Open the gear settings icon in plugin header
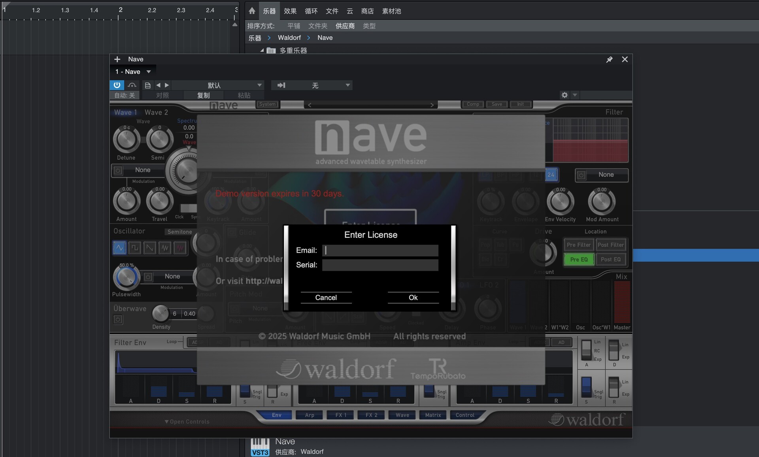This screenshot has width=759, height=457. pyautogui.click(x=565, y=95)
